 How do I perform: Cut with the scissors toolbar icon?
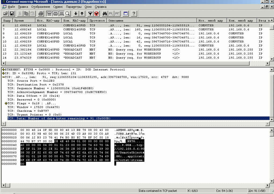20,14
